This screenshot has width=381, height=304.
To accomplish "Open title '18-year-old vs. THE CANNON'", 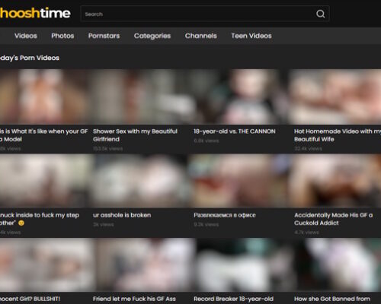I will pos(234,131).
